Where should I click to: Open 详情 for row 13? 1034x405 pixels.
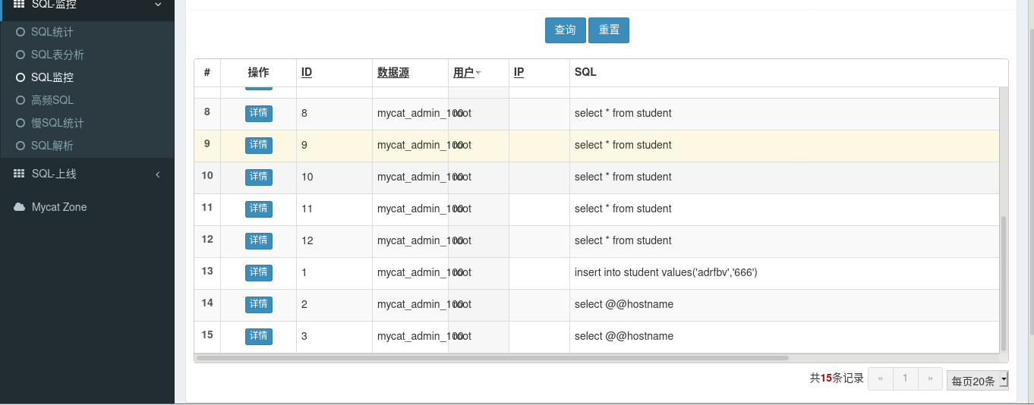(x=259, y=272)
